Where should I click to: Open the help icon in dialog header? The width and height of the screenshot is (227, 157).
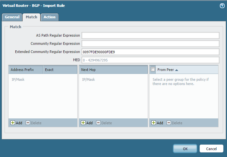pos(222,6)
